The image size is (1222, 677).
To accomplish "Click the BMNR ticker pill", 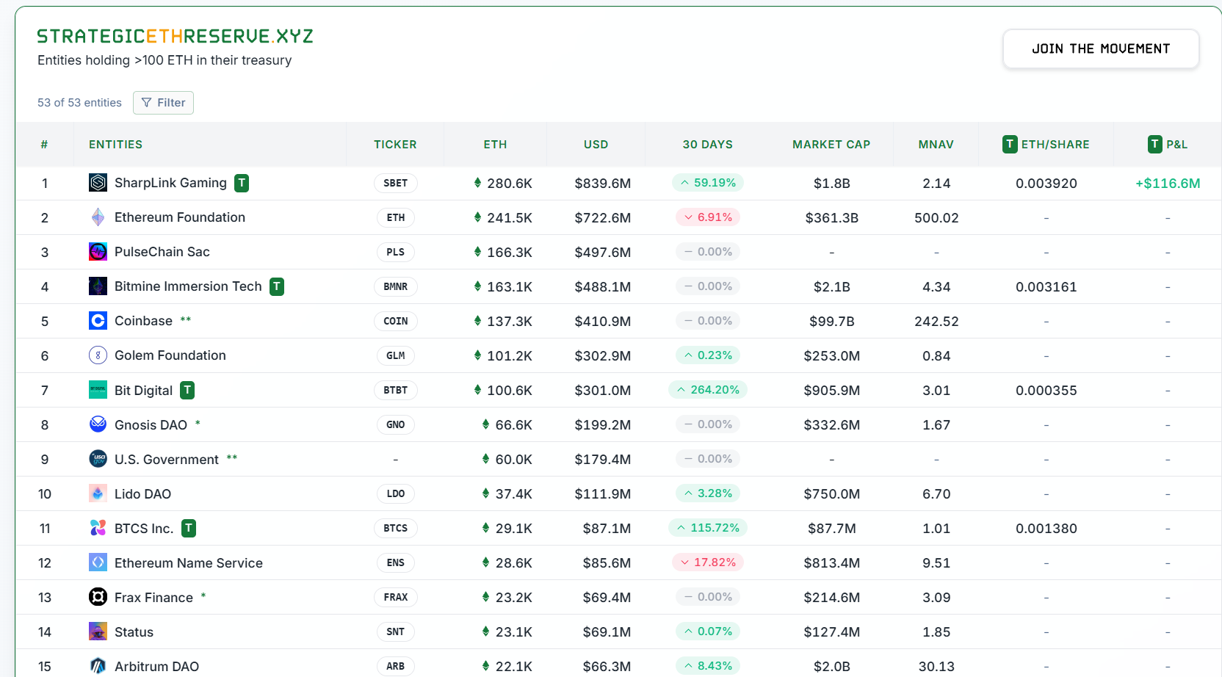I will (x=395, y=286).
